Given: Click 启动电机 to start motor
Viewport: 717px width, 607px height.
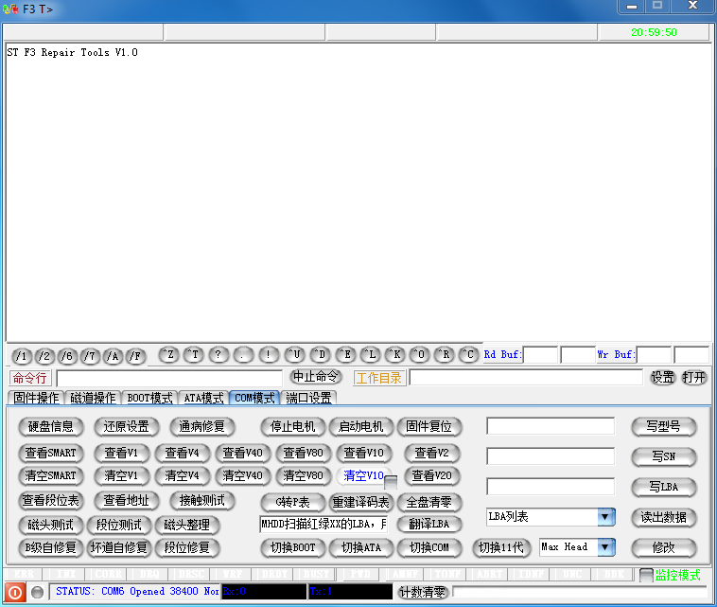Looking at the screenshot, I should point(360,427).
